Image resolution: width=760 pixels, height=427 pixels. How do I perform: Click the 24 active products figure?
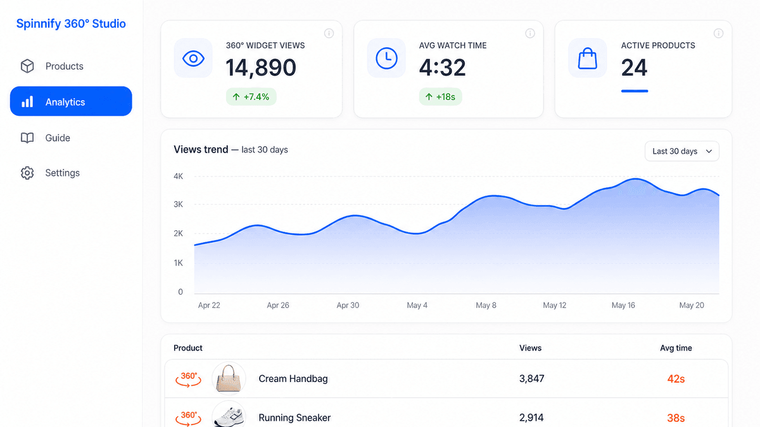coord(634,68)
